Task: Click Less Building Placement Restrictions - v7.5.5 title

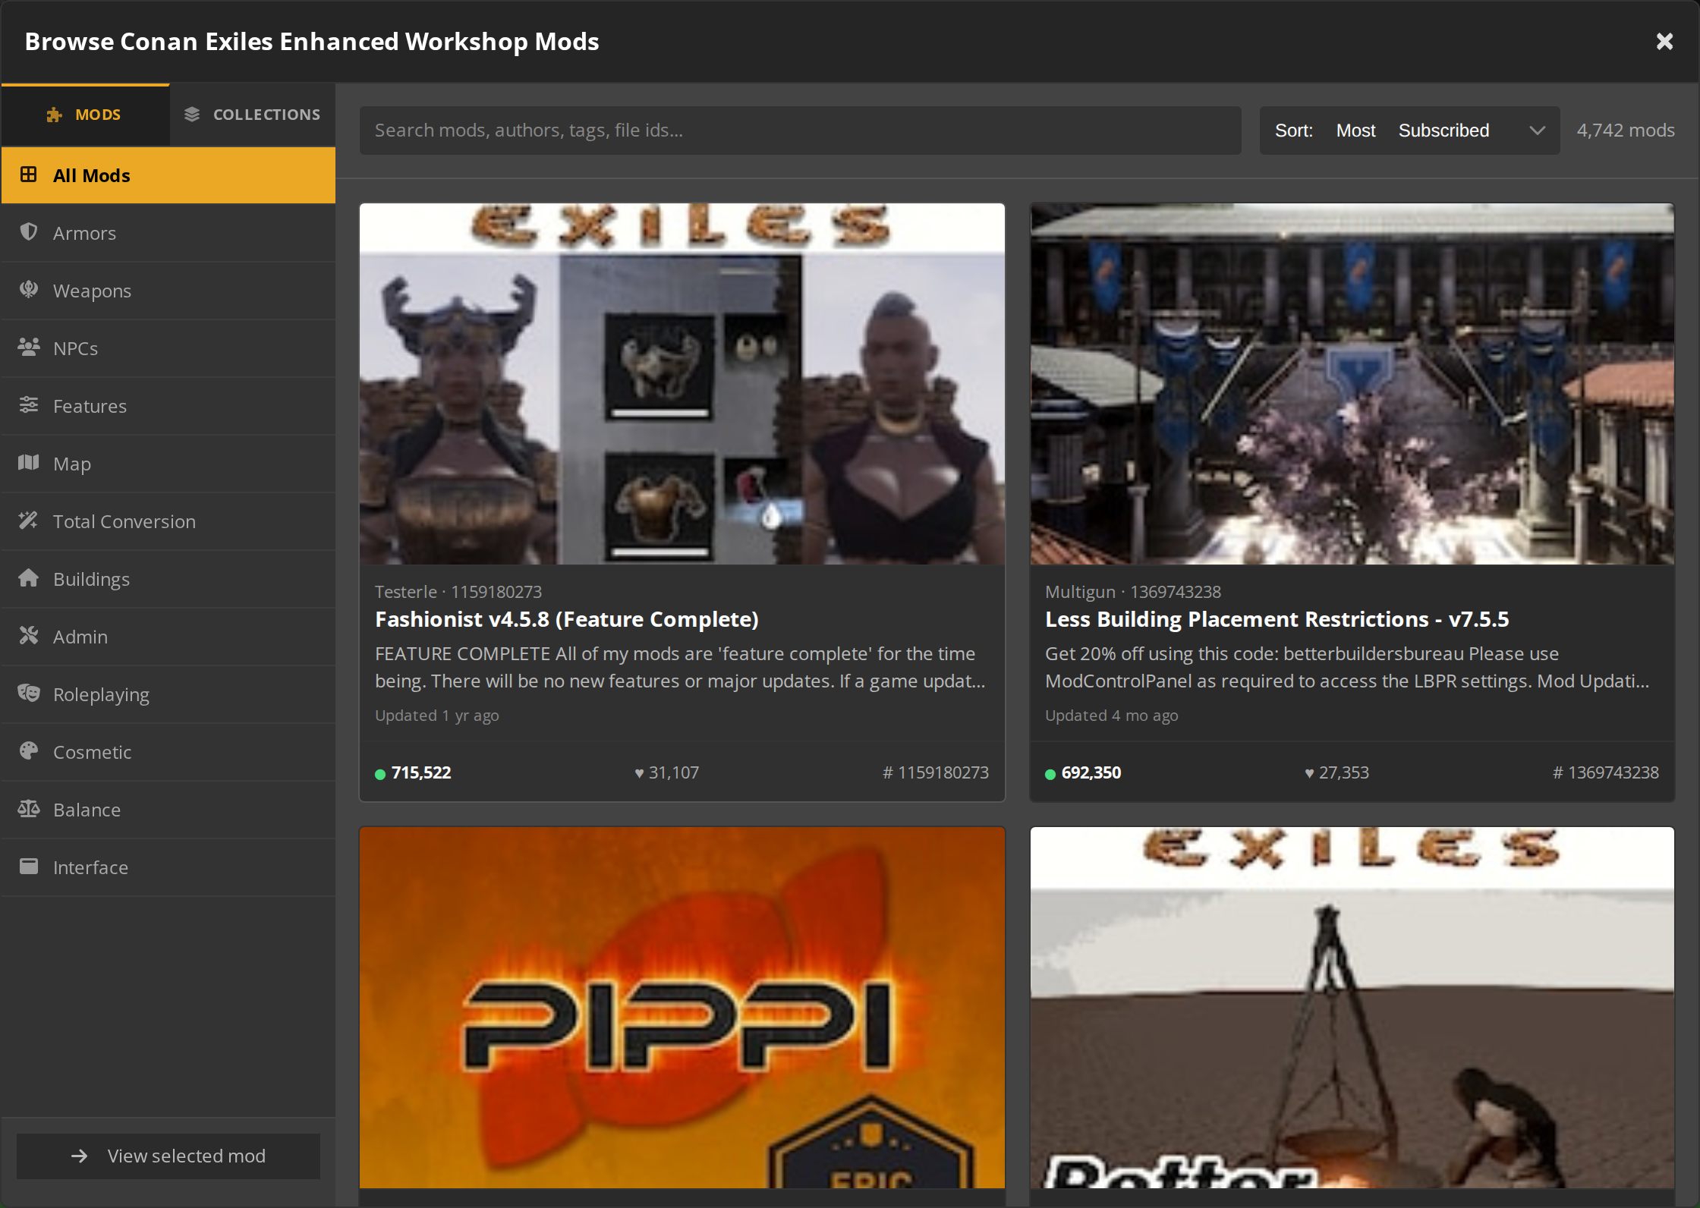Action: (x=1277, y=619)
